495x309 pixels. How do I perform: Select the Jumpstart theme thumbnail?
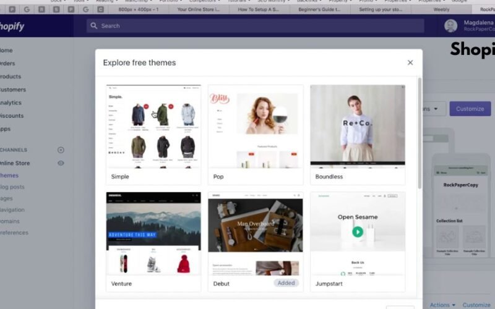(358, 234)
